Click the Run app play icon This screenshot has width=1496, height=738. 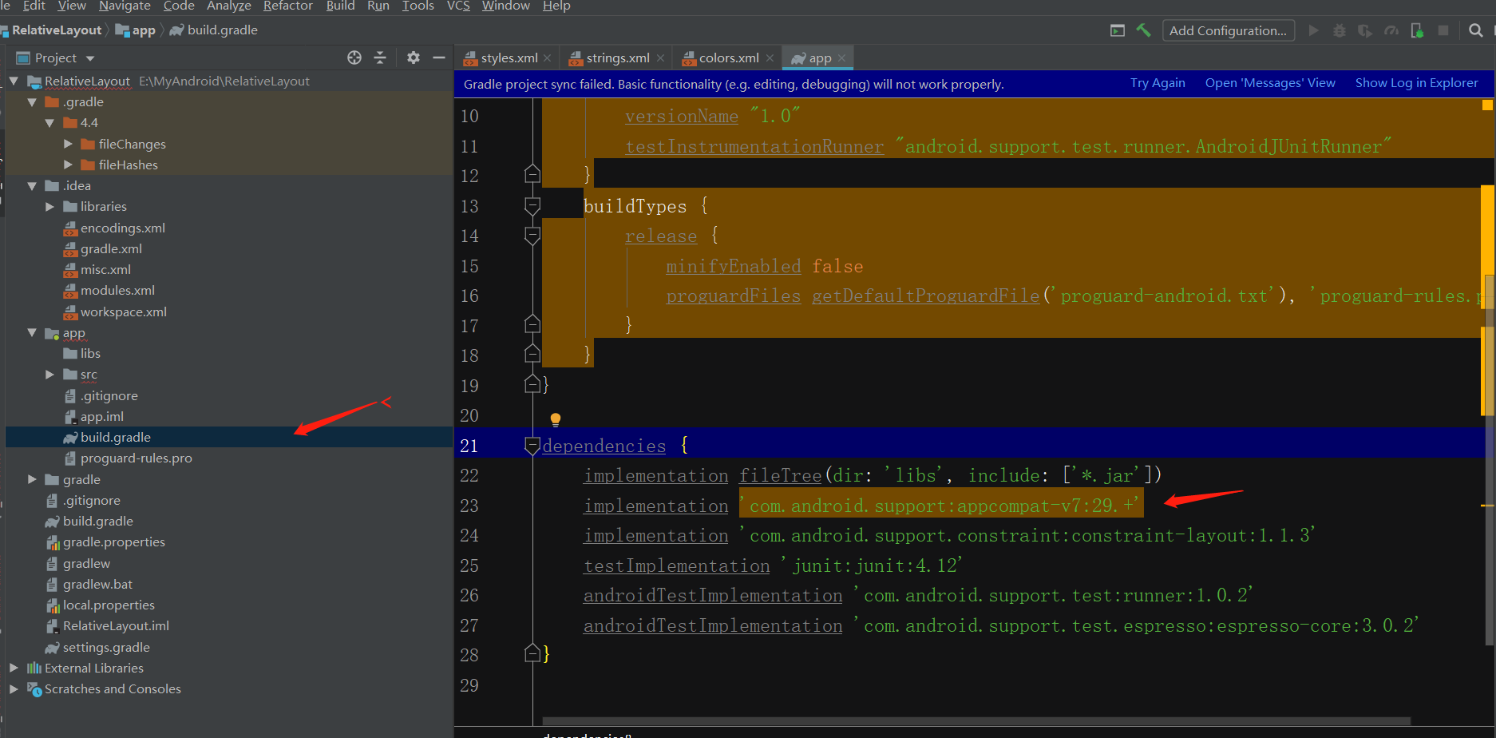click(x=1313, y=30)
